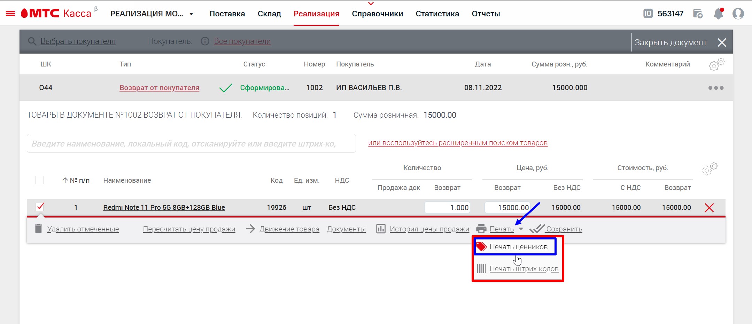Click the document number 1002 cell
This screenshot has width=752, height=324.
click(315, 88)
